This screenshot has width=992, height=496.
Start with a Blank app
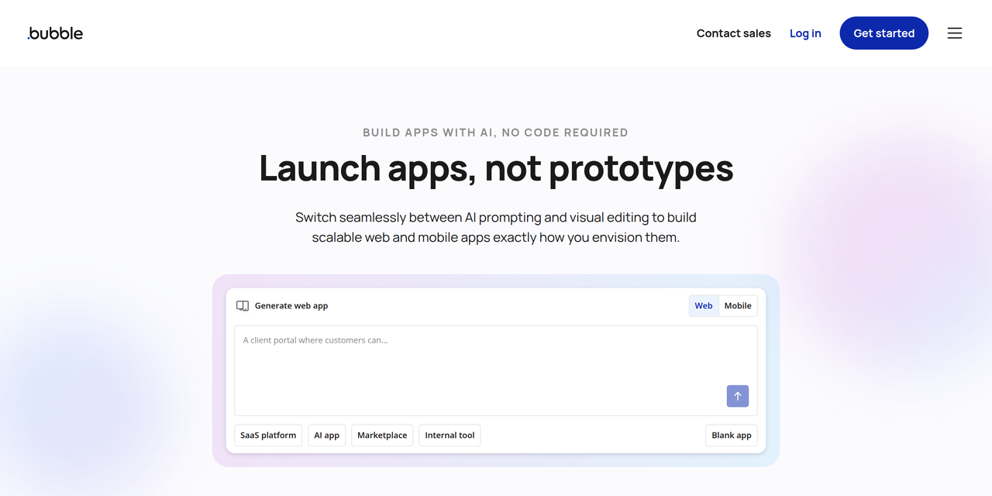732,436
